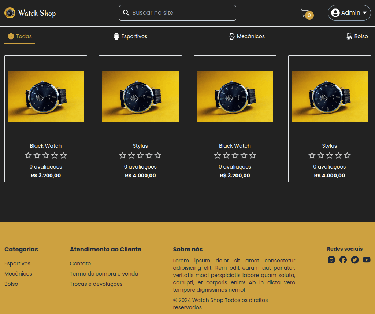Open Trocas e devoluções footer link
Screen dimensions: 375x314
click(96, 284)
